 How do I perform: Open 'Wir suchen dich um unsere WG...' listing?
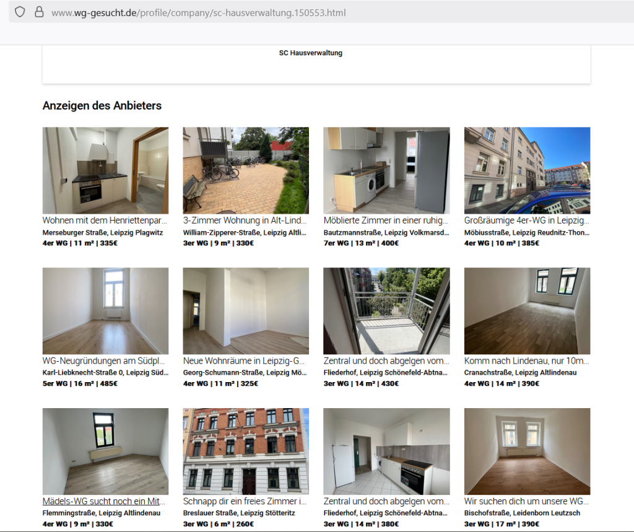[526, 501]
